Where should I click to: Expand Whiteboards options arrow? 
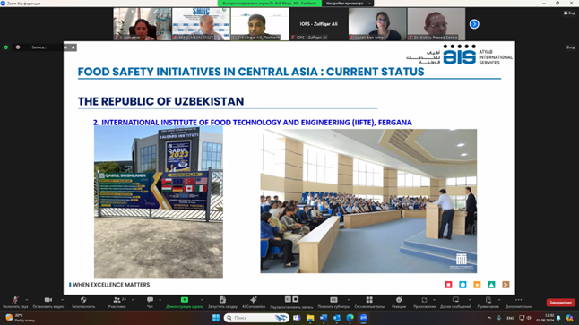470,300
